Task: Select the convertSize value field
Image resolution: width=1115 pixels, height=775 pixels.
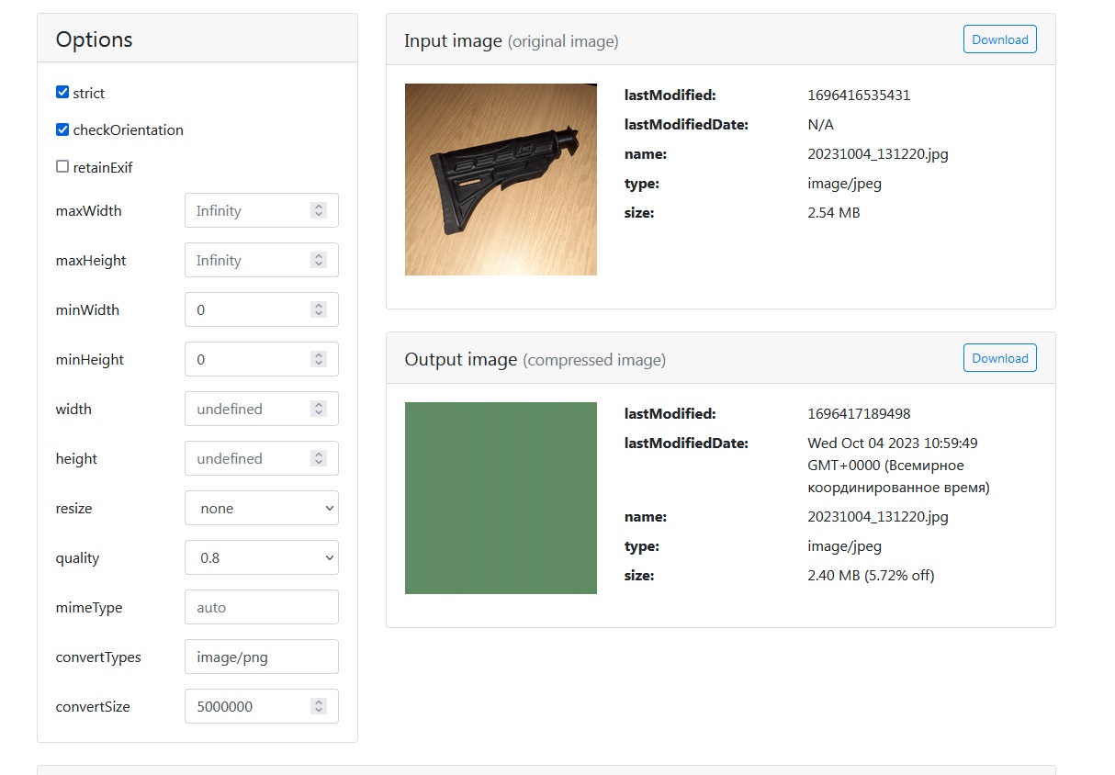Action: point(248,706)
